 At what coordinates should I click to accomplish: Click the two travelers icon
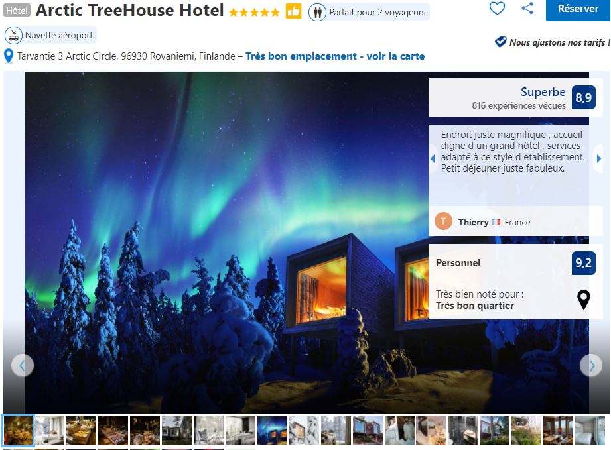click(317, 13)
